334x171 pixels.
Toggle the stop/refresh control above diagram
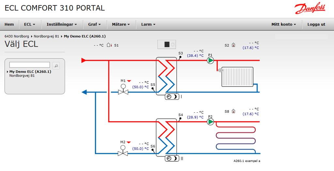pyautogui.click(x=167, y=44)
